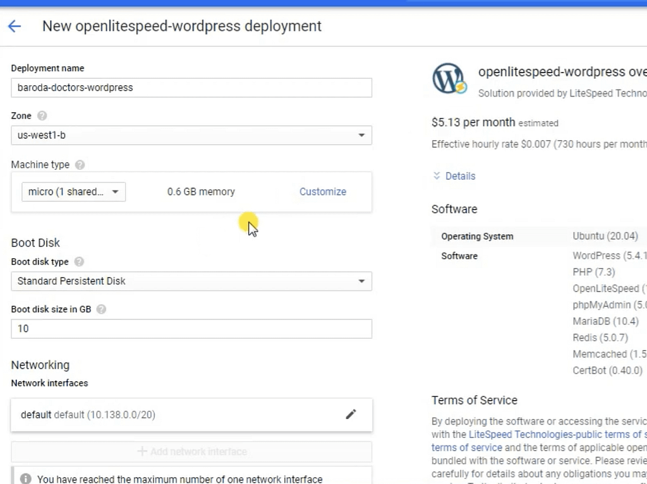Viewport: 647px width, 484px height.
Task: Click the 'Network interfaces' label
Action: (49, 383)
